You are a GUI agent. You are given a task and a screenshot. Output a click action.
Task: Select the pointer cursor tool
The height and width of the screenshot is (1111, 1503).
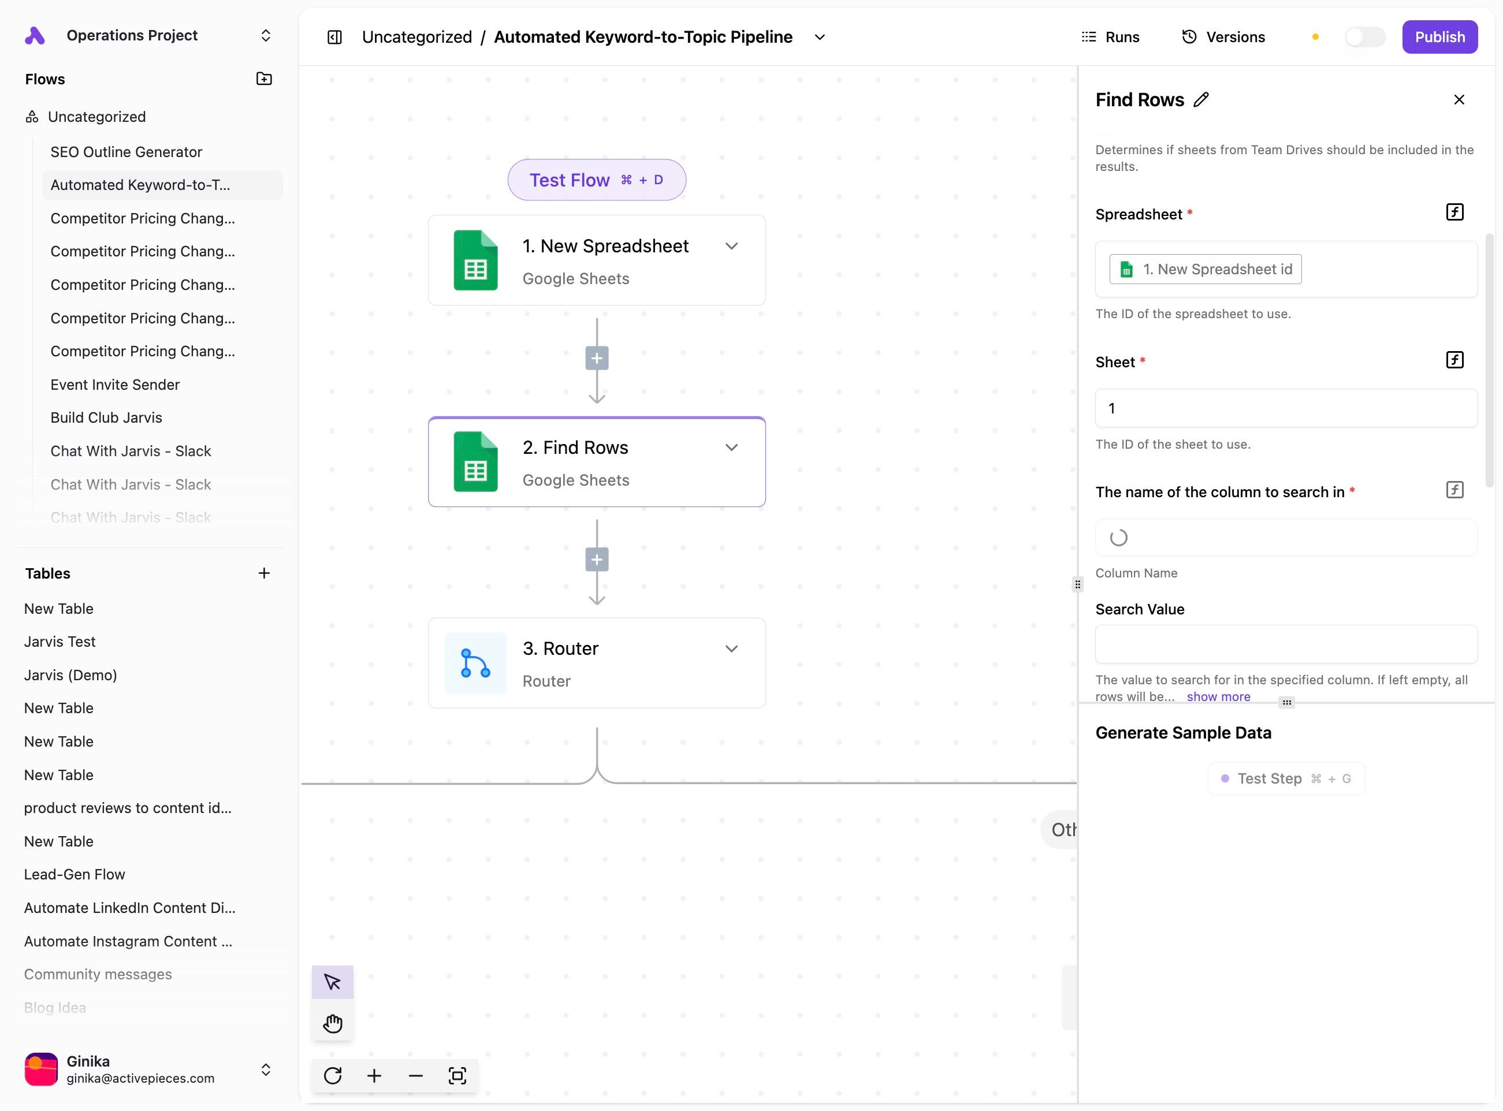pos(332,982)
